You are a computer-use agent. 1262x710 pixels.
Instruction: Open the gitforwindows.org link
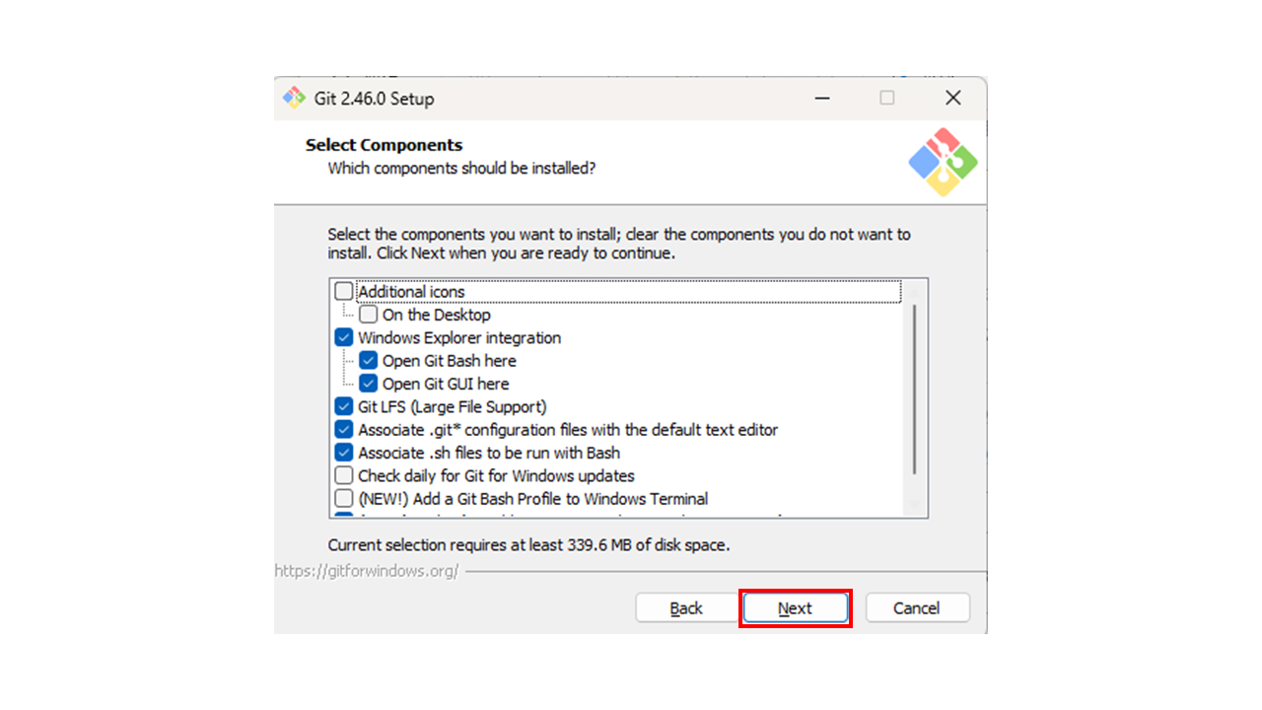pos(367,571)
